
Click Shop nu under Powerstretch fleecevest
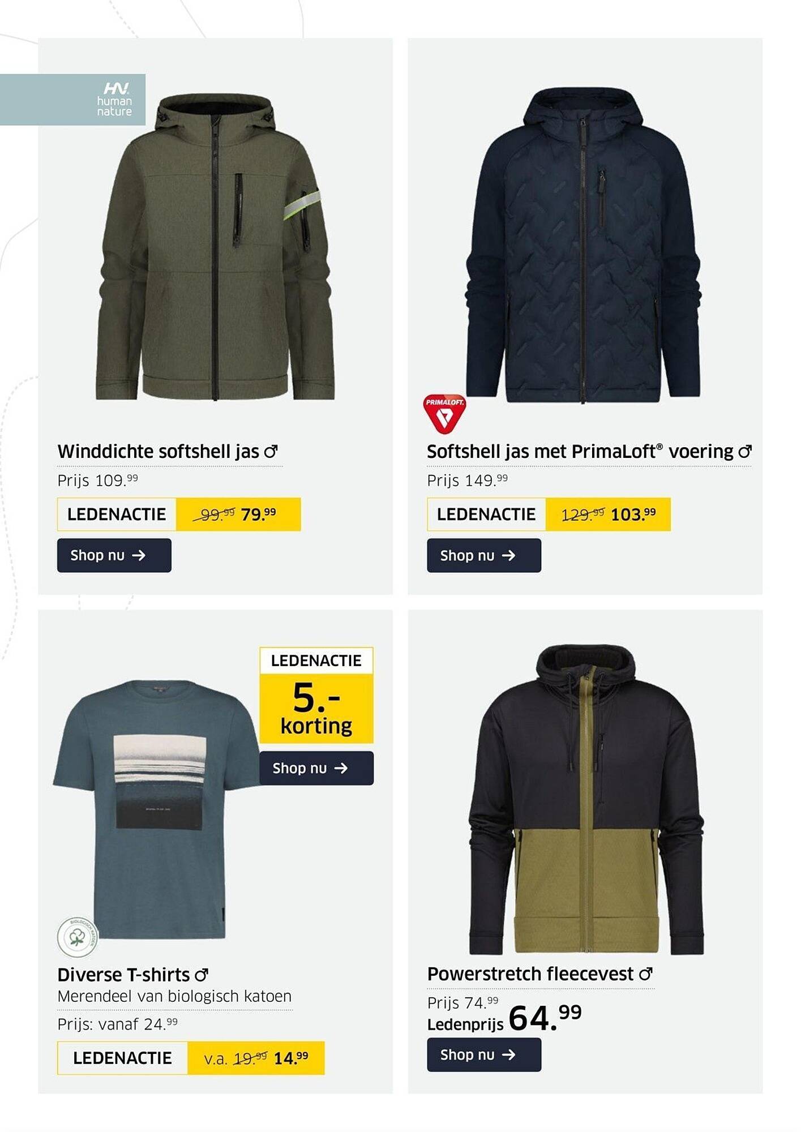coord(484,1054)
